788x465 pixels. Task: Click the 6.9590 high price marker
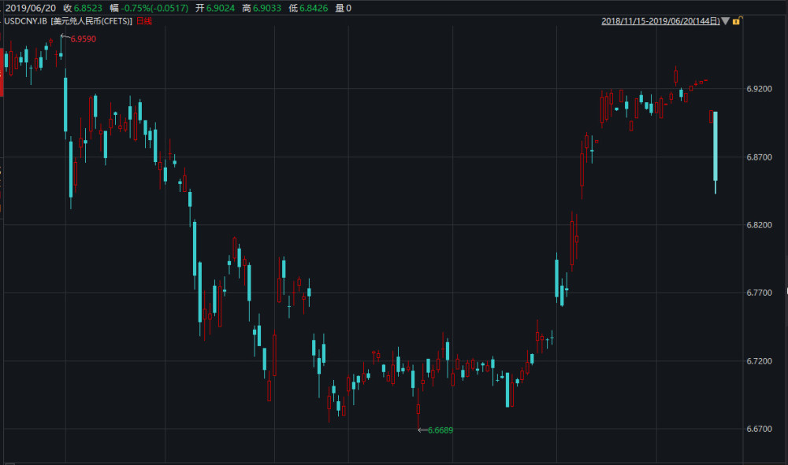(83, 39)
